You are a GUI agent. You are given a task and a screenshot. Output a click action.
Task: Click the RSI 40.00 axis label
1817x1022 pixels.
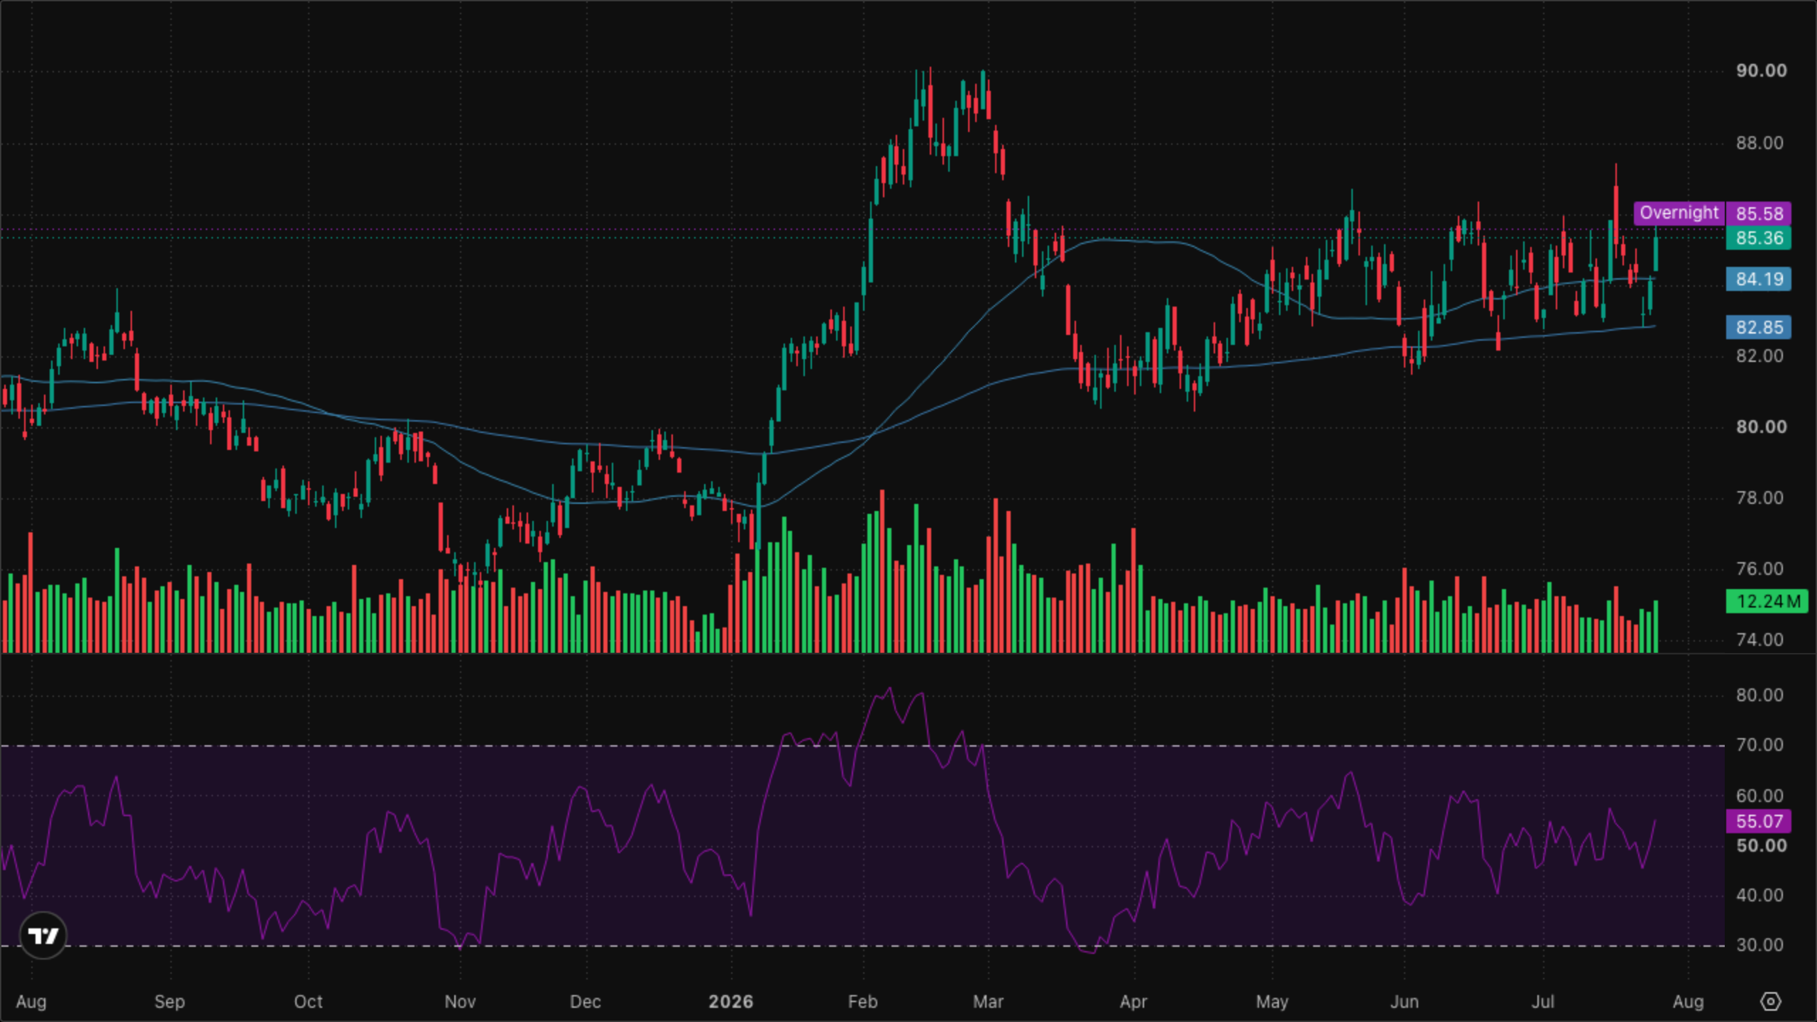coord(1760,896)
